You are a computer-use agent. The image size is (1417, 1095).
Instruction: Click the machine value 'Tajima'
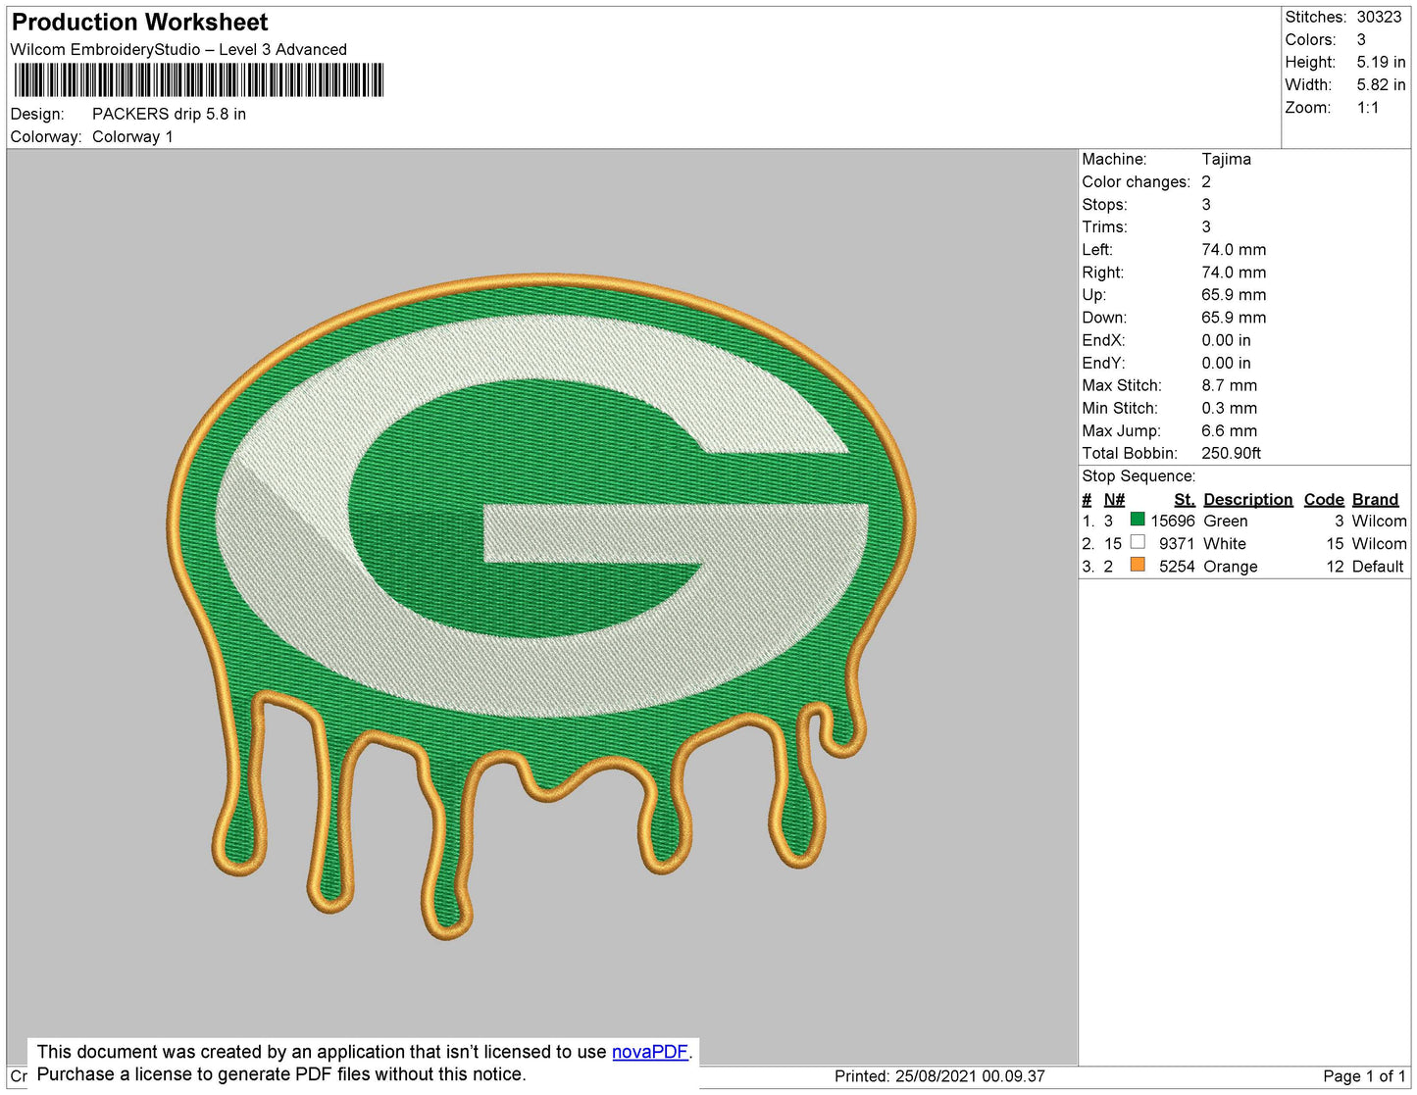click(1226, 159)
